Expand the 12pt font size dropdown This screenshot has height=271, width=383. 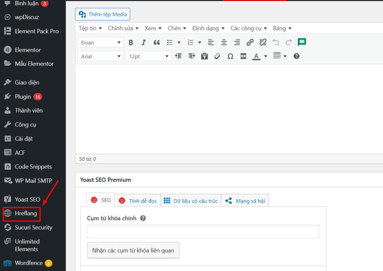(148, 56)
